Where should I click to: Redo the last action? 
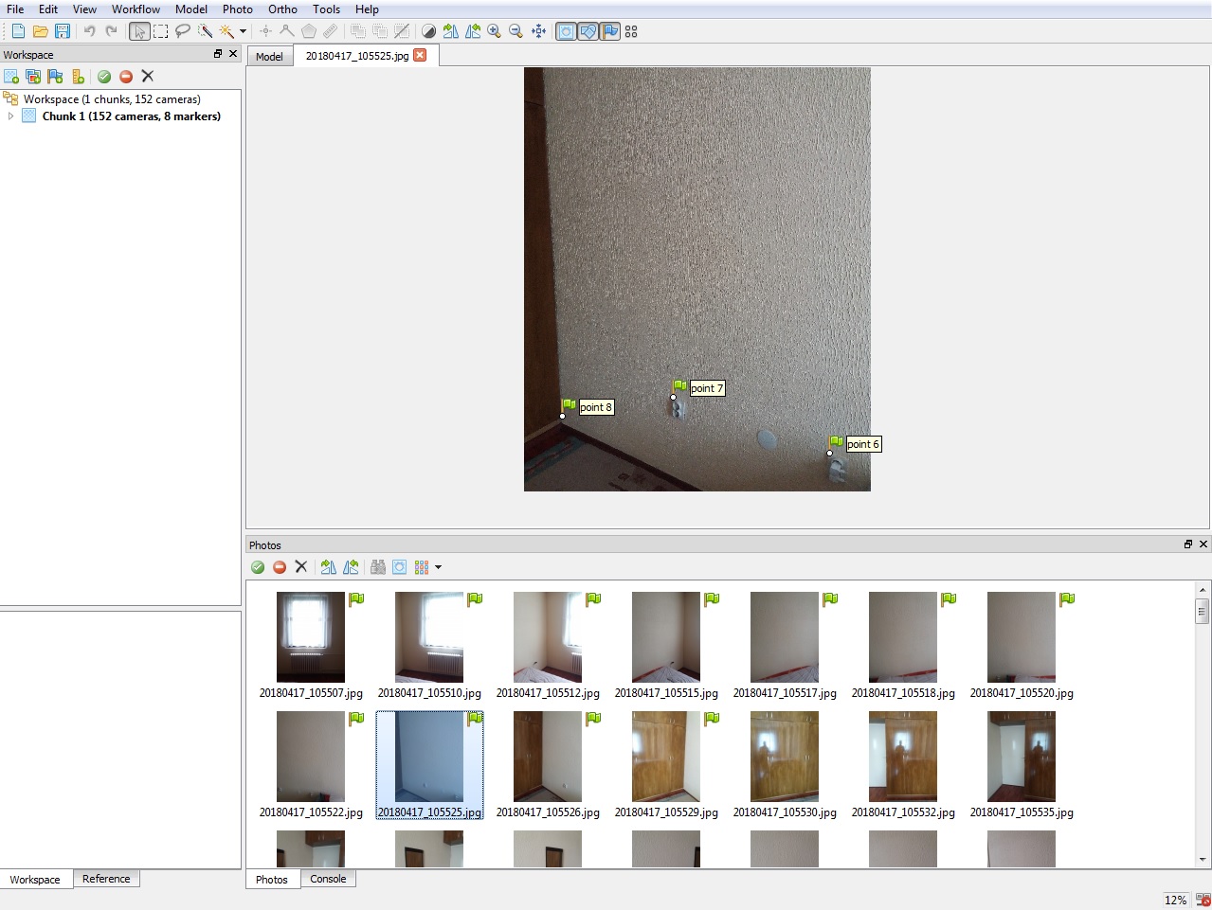(x=111, y=31)
